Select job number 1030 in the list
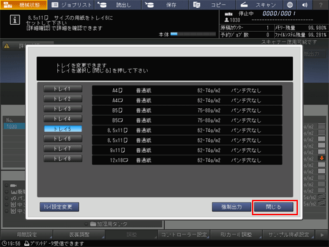This screenshot has width=329, height=247. (x=14, y=127)
